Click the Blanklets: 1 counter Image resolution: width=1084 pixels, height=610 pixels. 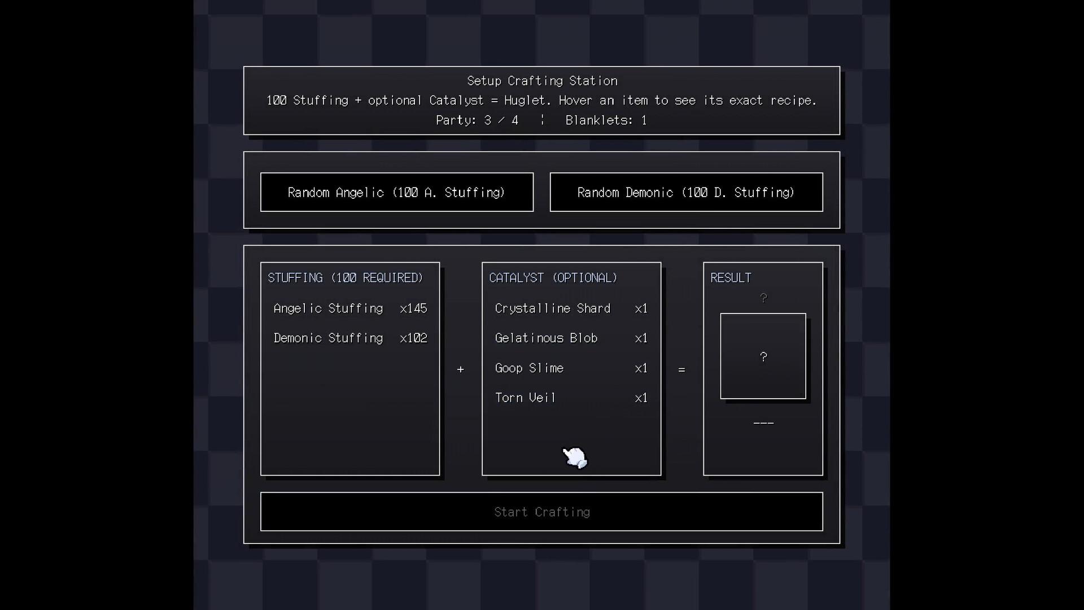(606, 120)
